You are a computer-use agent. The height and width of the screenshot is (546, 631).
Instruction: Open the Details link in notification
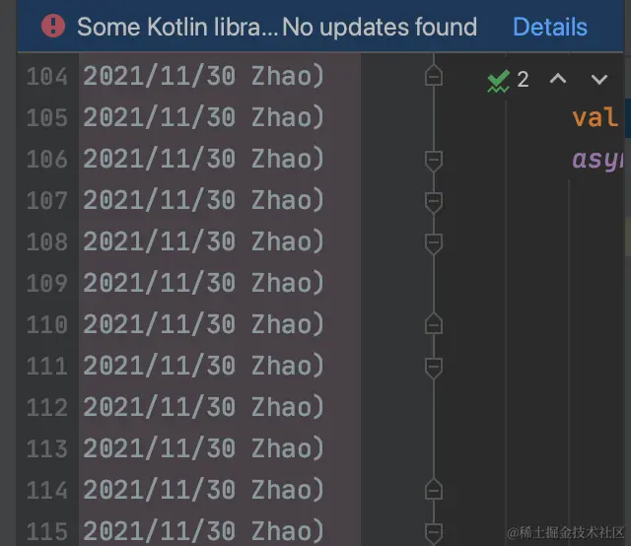[550, 27]
